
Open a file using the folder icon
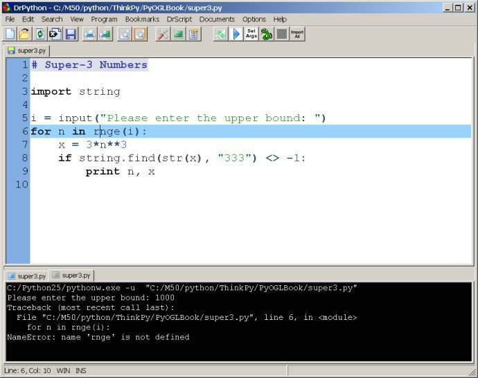click(25, 34)
